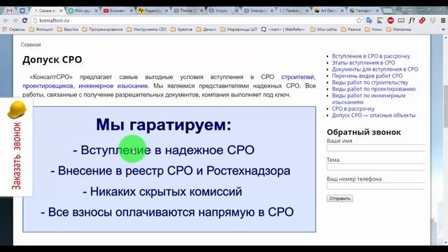
Task: Open the Ножи bookmark folder
Action: point(373,29)
